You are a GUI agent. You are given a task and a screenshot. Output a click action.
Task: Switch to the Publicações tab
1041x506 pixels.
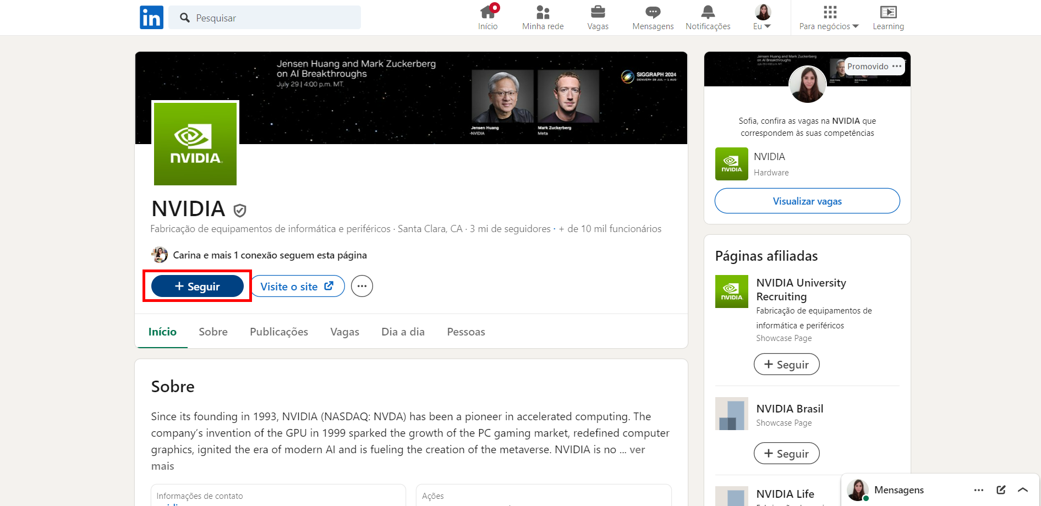point(279,332)
